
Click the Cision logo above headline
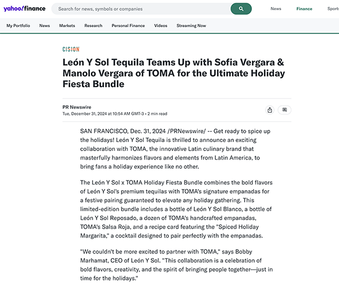71,49
